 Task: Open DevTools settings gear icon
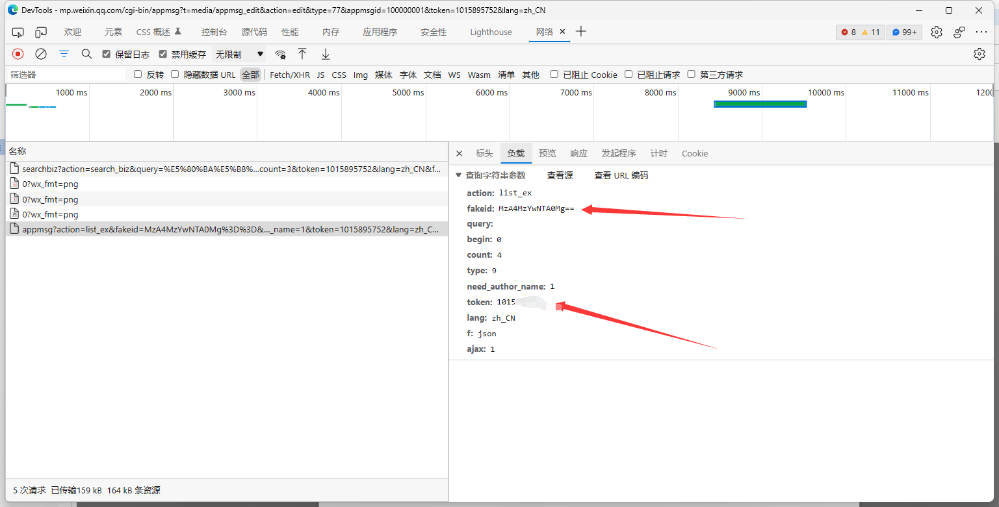point(936,32)
